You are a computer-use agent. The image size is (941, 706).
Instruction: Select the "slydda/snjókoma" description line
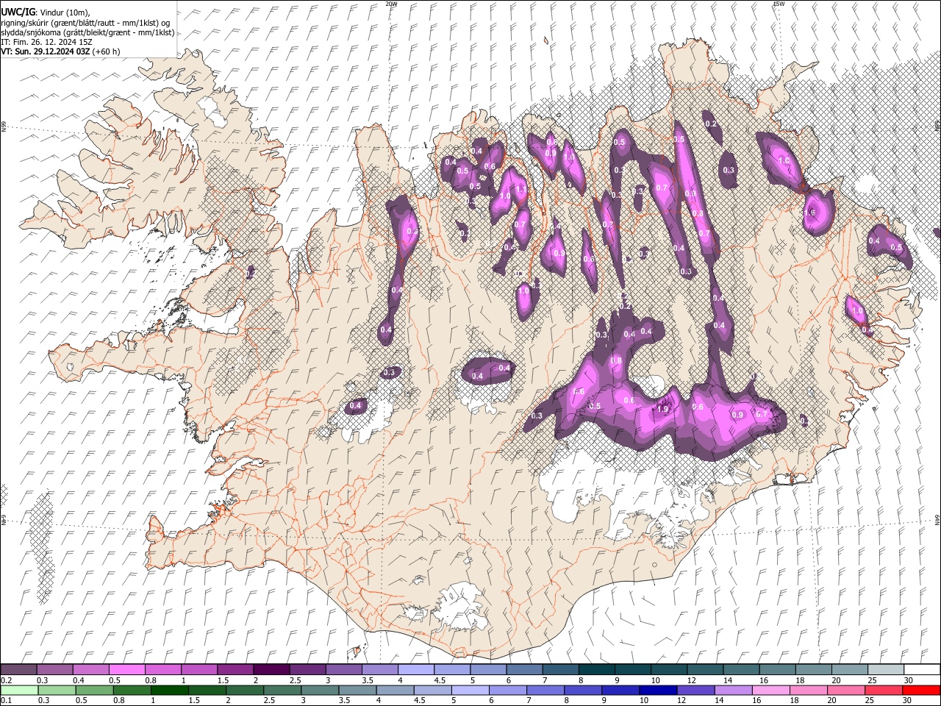(x=87, y=32)
